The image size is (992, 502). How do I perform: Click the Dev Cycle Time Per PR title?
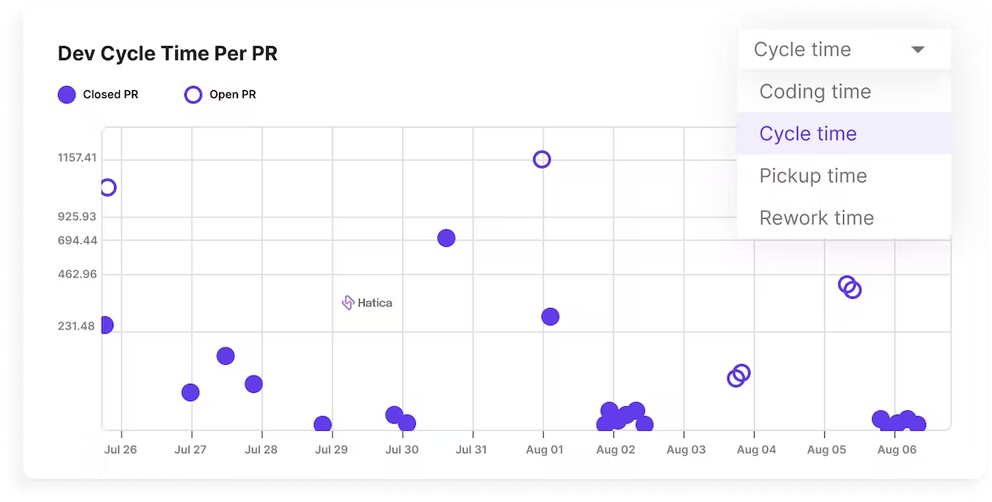point(168,54)
